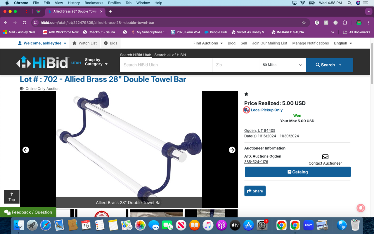The width and height of the screenshot is (374, 234).
Task: Click the Feedback / Question chat icon
Action: (7, 212)
